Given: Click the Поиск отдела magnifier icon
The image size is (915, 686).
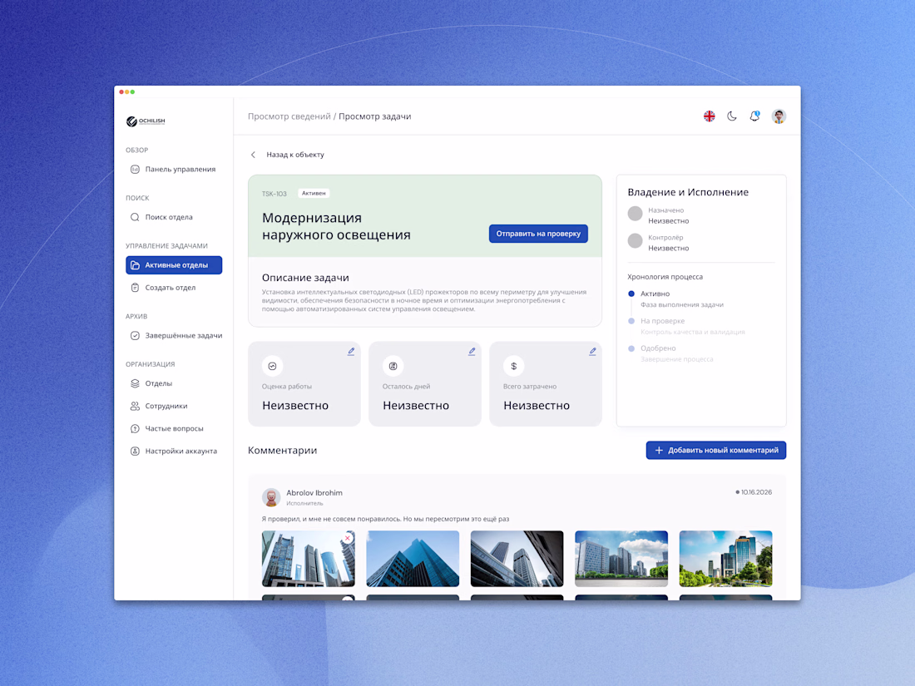Looking at the screenshot, I should point(135,217).
